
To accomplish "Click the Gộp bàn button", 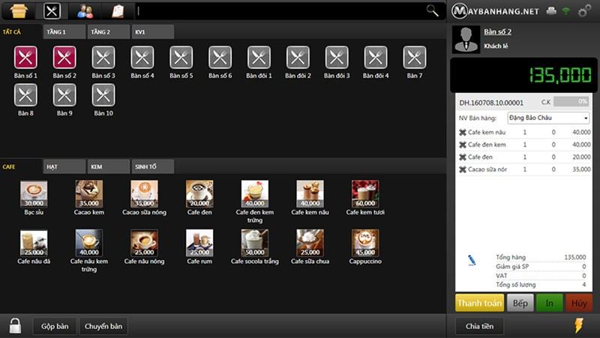I will pyautogui.click(x=55, y=326).
